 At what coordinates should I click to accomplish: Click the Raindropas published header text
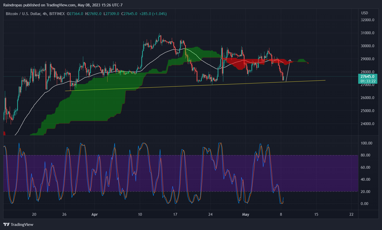tap(63, 5)
